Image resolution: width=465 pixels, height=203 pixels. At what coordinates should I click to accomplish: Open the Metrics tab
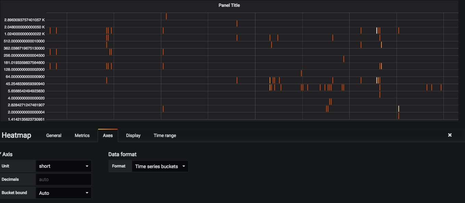82,135
